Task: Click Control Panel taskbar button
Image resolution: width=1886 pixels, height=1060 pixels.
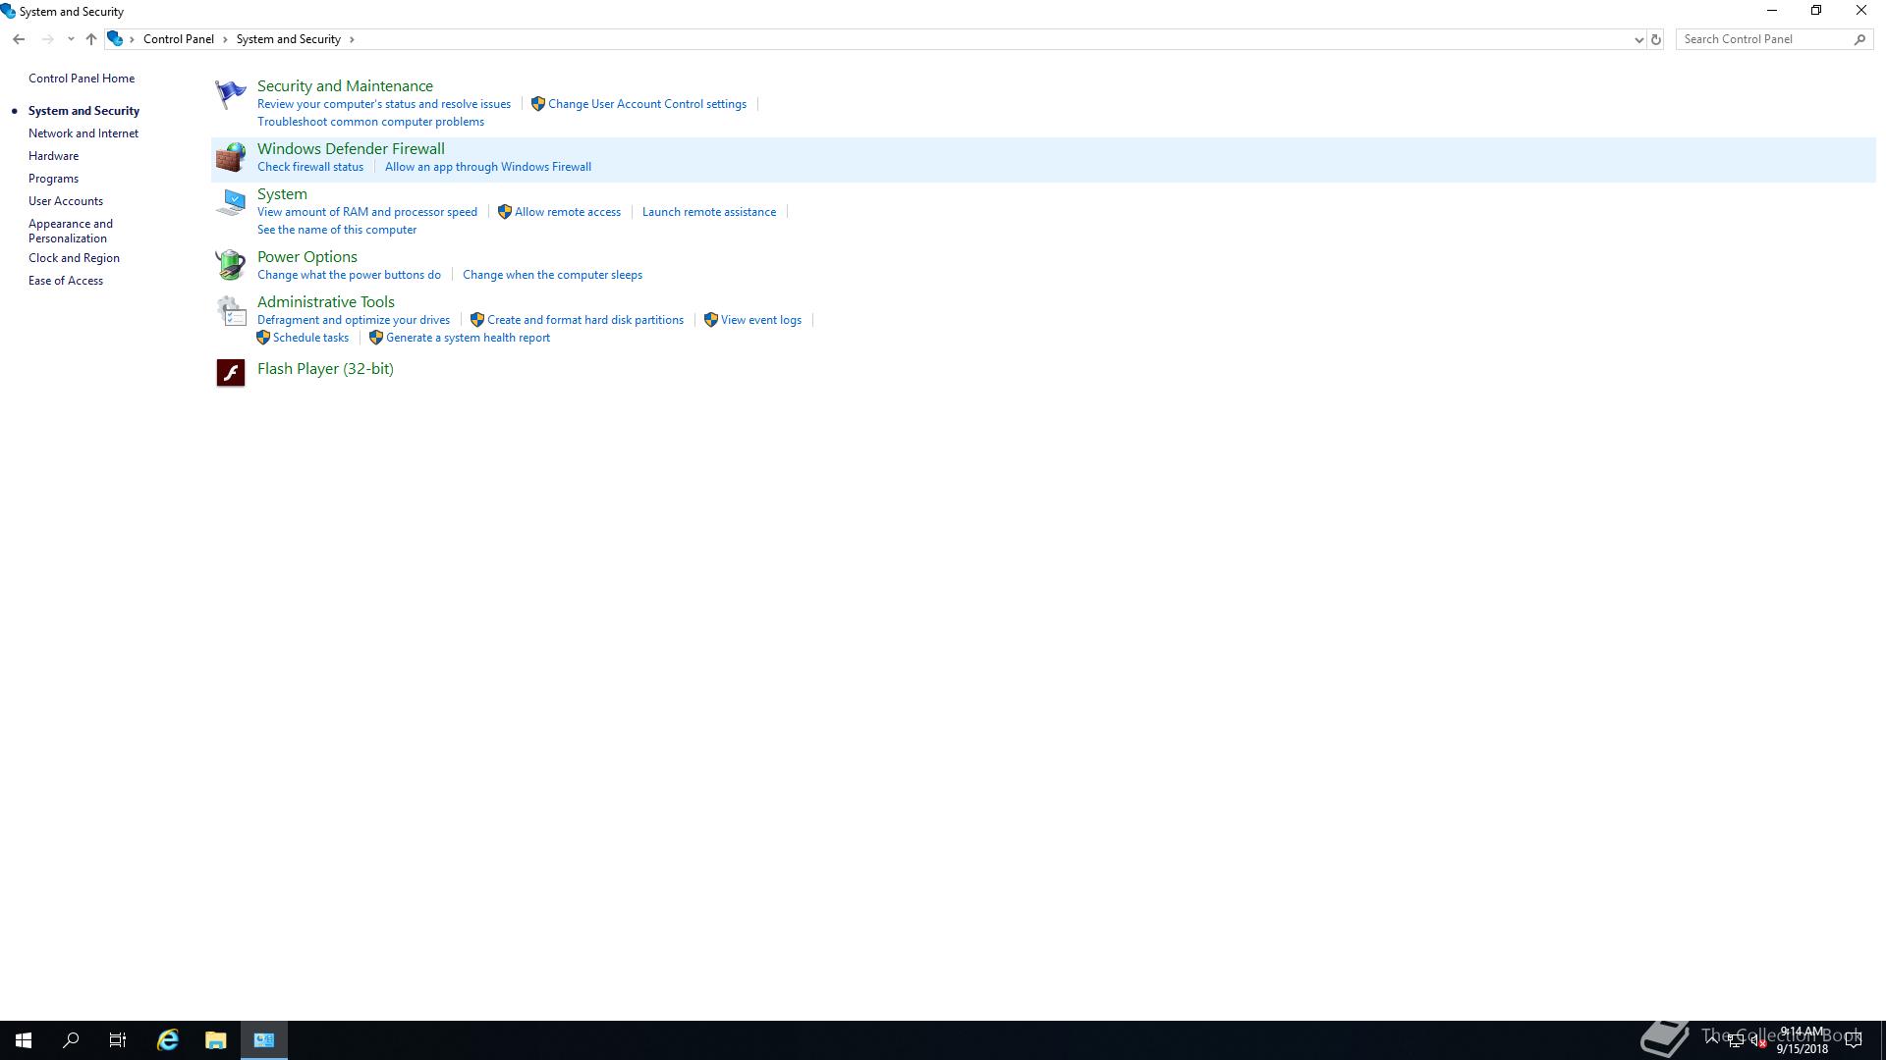Action: coord(264,1040)
